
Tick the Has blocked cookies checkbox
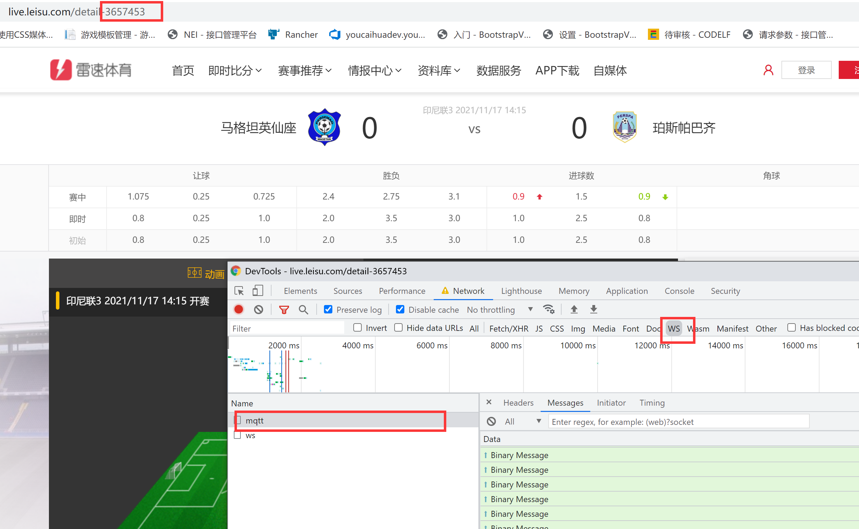[791, 327]
